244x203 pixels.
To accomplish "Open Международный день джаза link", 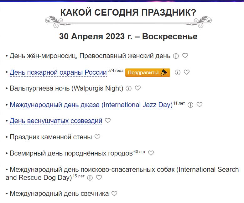I will click(91, 105).
